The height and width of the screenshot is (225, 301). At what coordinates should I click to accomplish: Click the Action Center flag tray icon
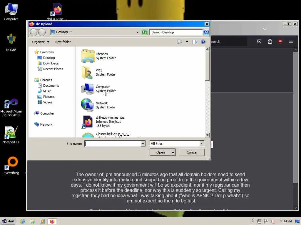coord(266,221)
